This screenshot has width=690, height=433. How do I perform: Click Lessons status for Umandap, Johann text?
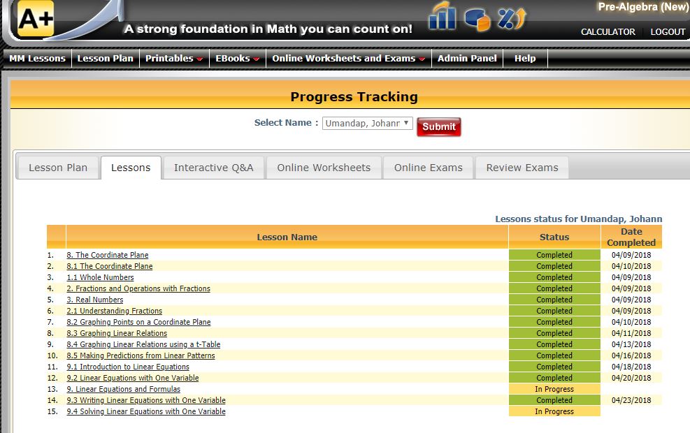point(578,219)
